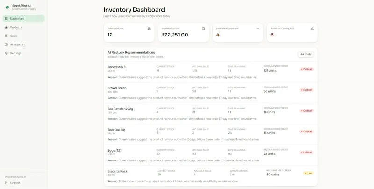The image size is (374, 189).
Task: Click the Biscuits Pack product name
Action: tap(117, 171)
